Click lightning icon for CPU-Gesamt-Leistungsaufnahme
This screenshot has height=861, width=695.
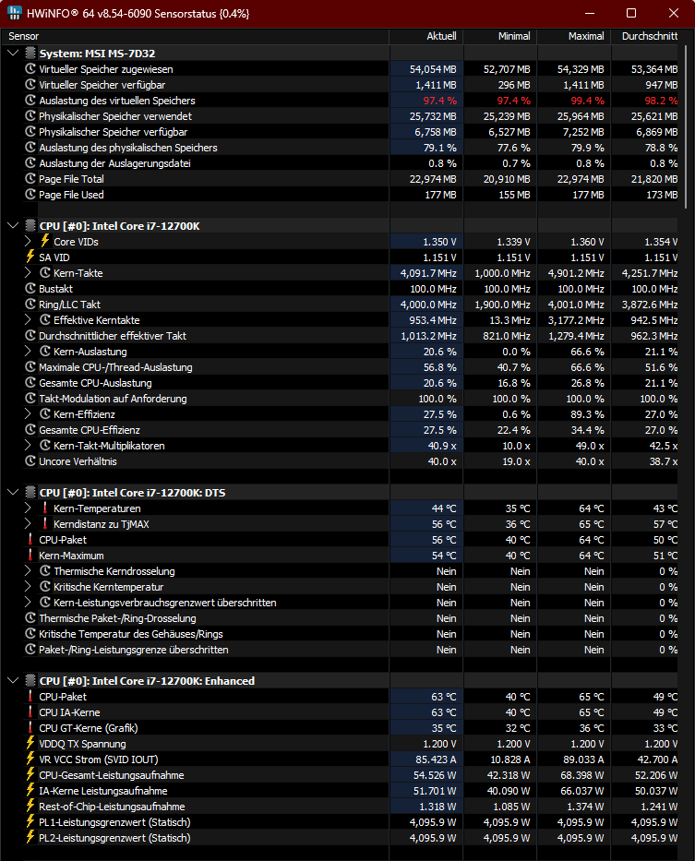point(30,775)
